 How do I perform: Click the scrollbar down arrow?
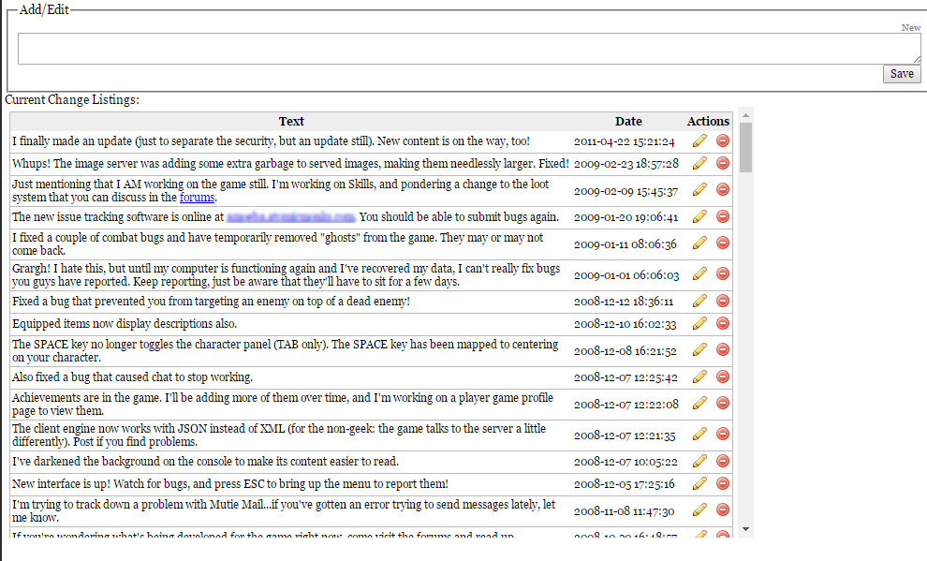point(745,529)
